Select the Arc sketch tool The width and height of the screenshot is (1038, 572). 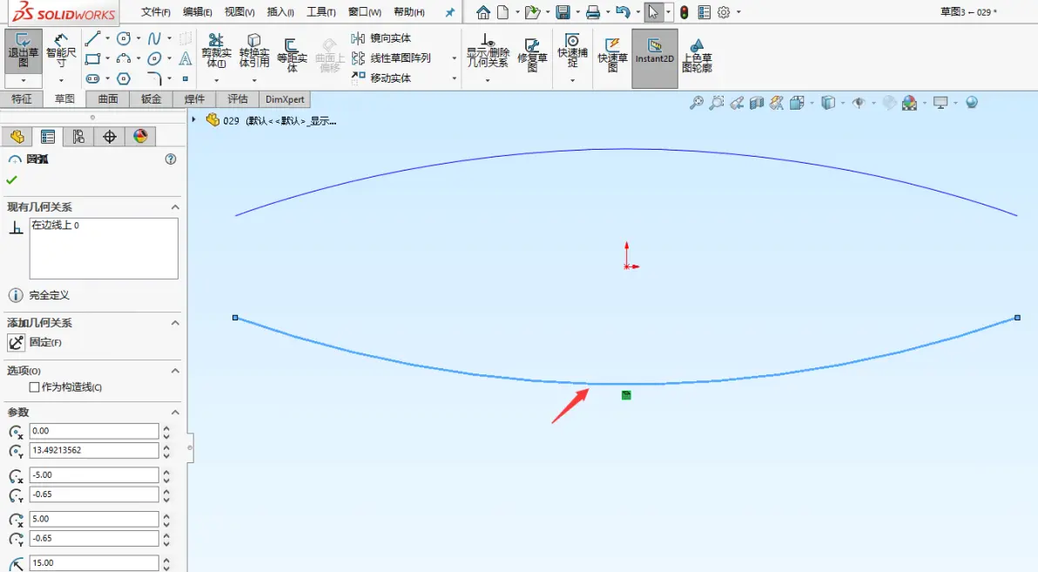coord(124,58)
